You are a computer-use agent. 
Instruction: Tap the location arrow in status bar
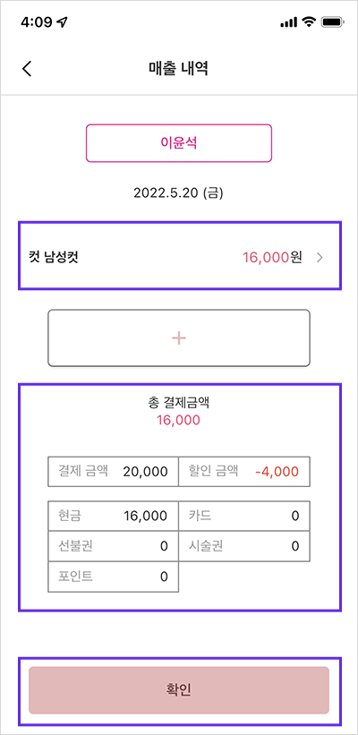tap(61, 22)
